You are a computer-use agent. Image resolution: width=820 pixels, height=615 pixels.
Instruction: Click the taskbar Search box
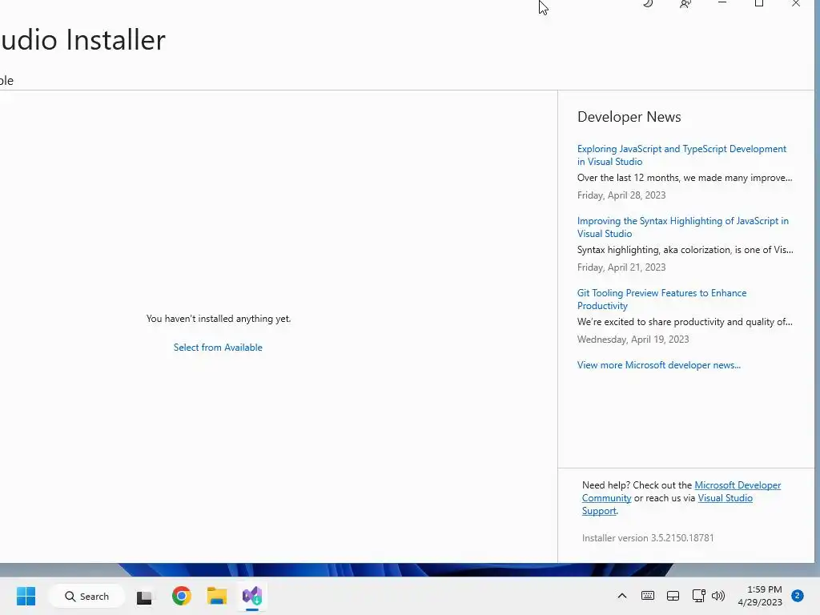pyautogui.click(x=86, y=596)
